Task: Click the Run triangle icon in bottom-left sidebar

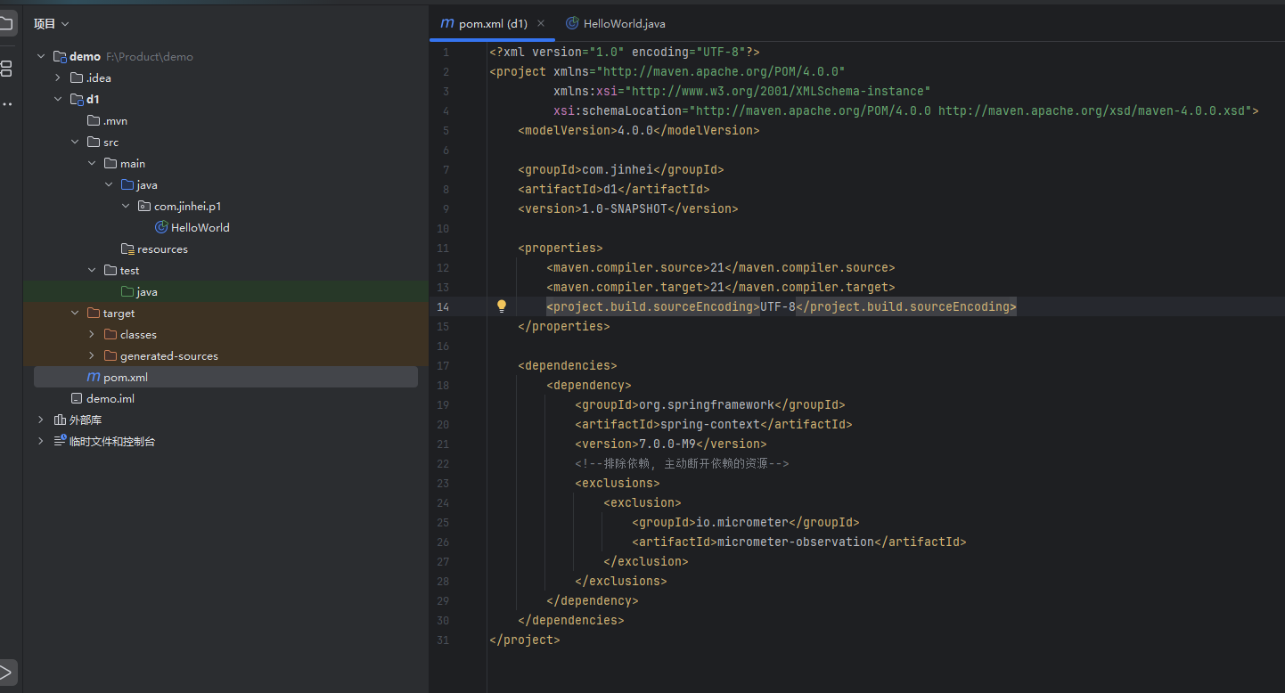Action: pos(5,672)
